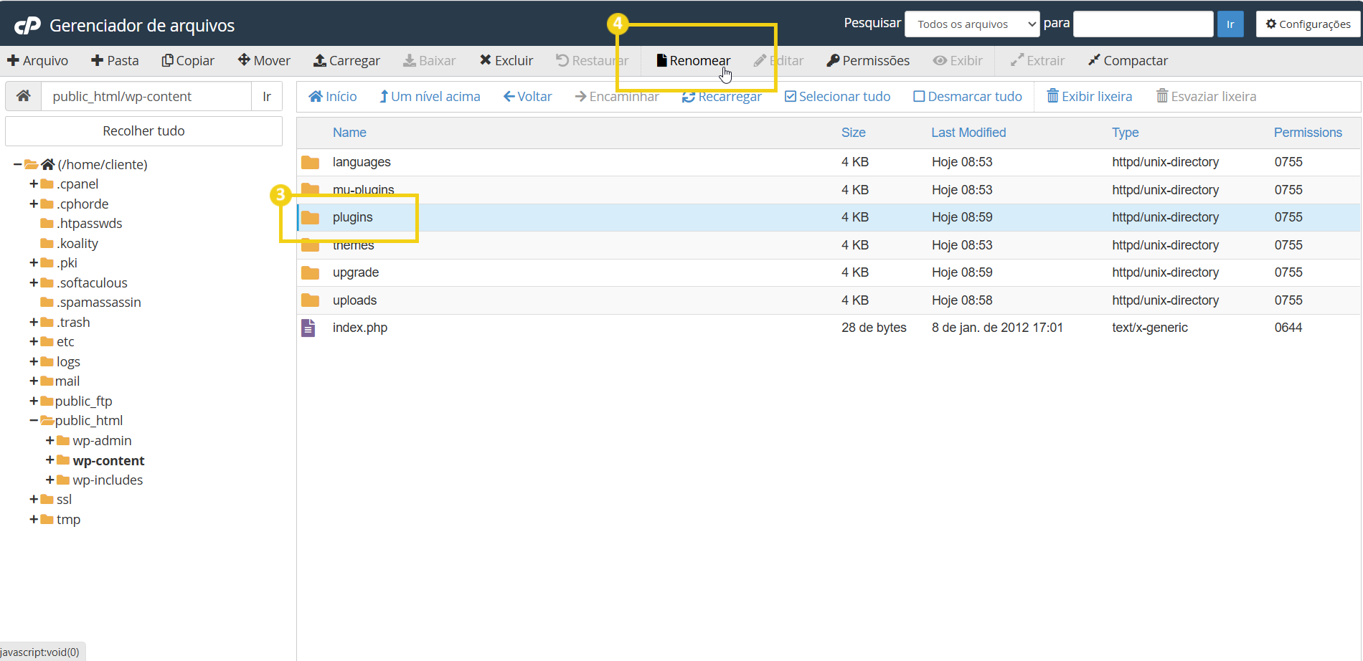The height and width of the screenshot is (661, 1363).
Task: Expand the .cphorde tree folder
Action: [34, 204]
